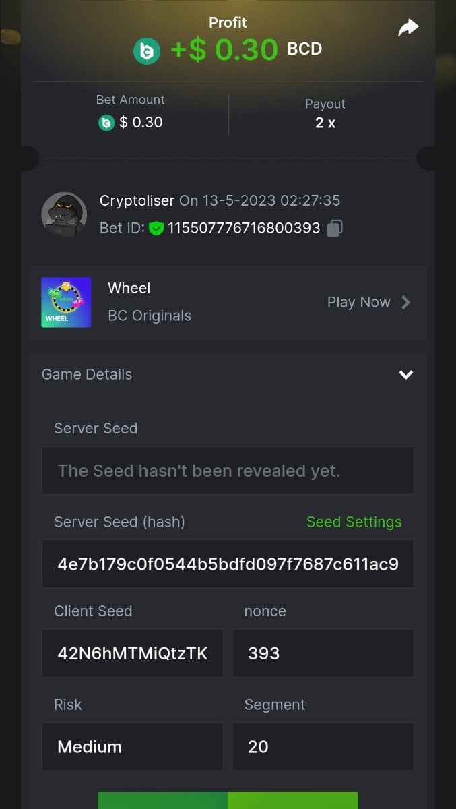Click the nonce field showing 393
This screenshot has height=809, width=456.
click(323, 653)
